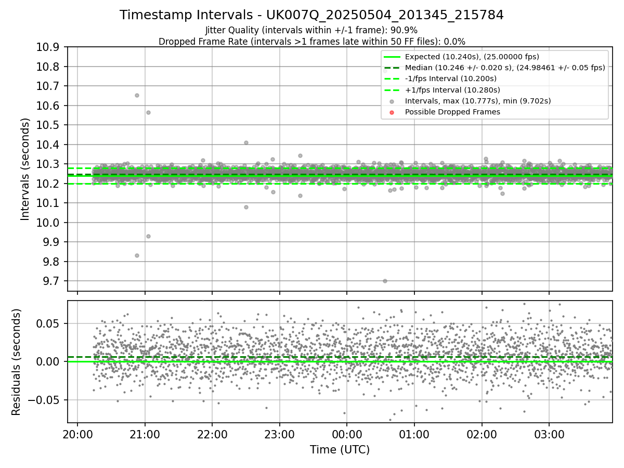Click the 02:00 time tick label

click(x=482, y=434)
